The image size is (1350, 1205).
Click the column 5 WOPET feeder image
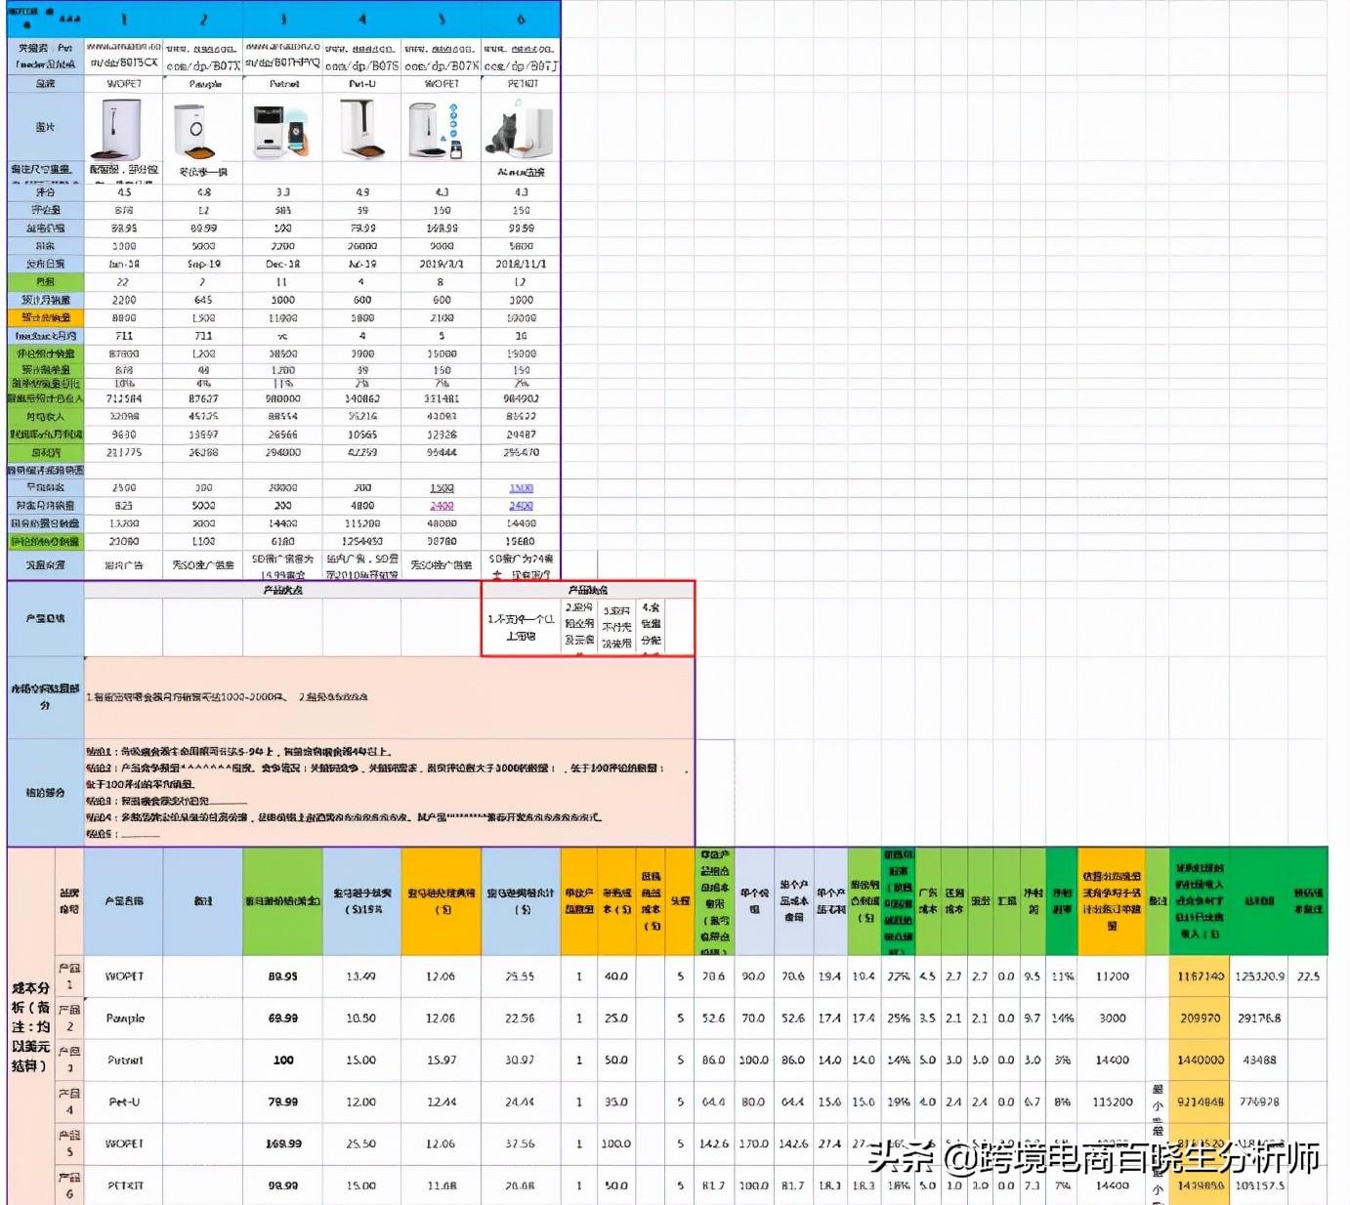point(436,131)
